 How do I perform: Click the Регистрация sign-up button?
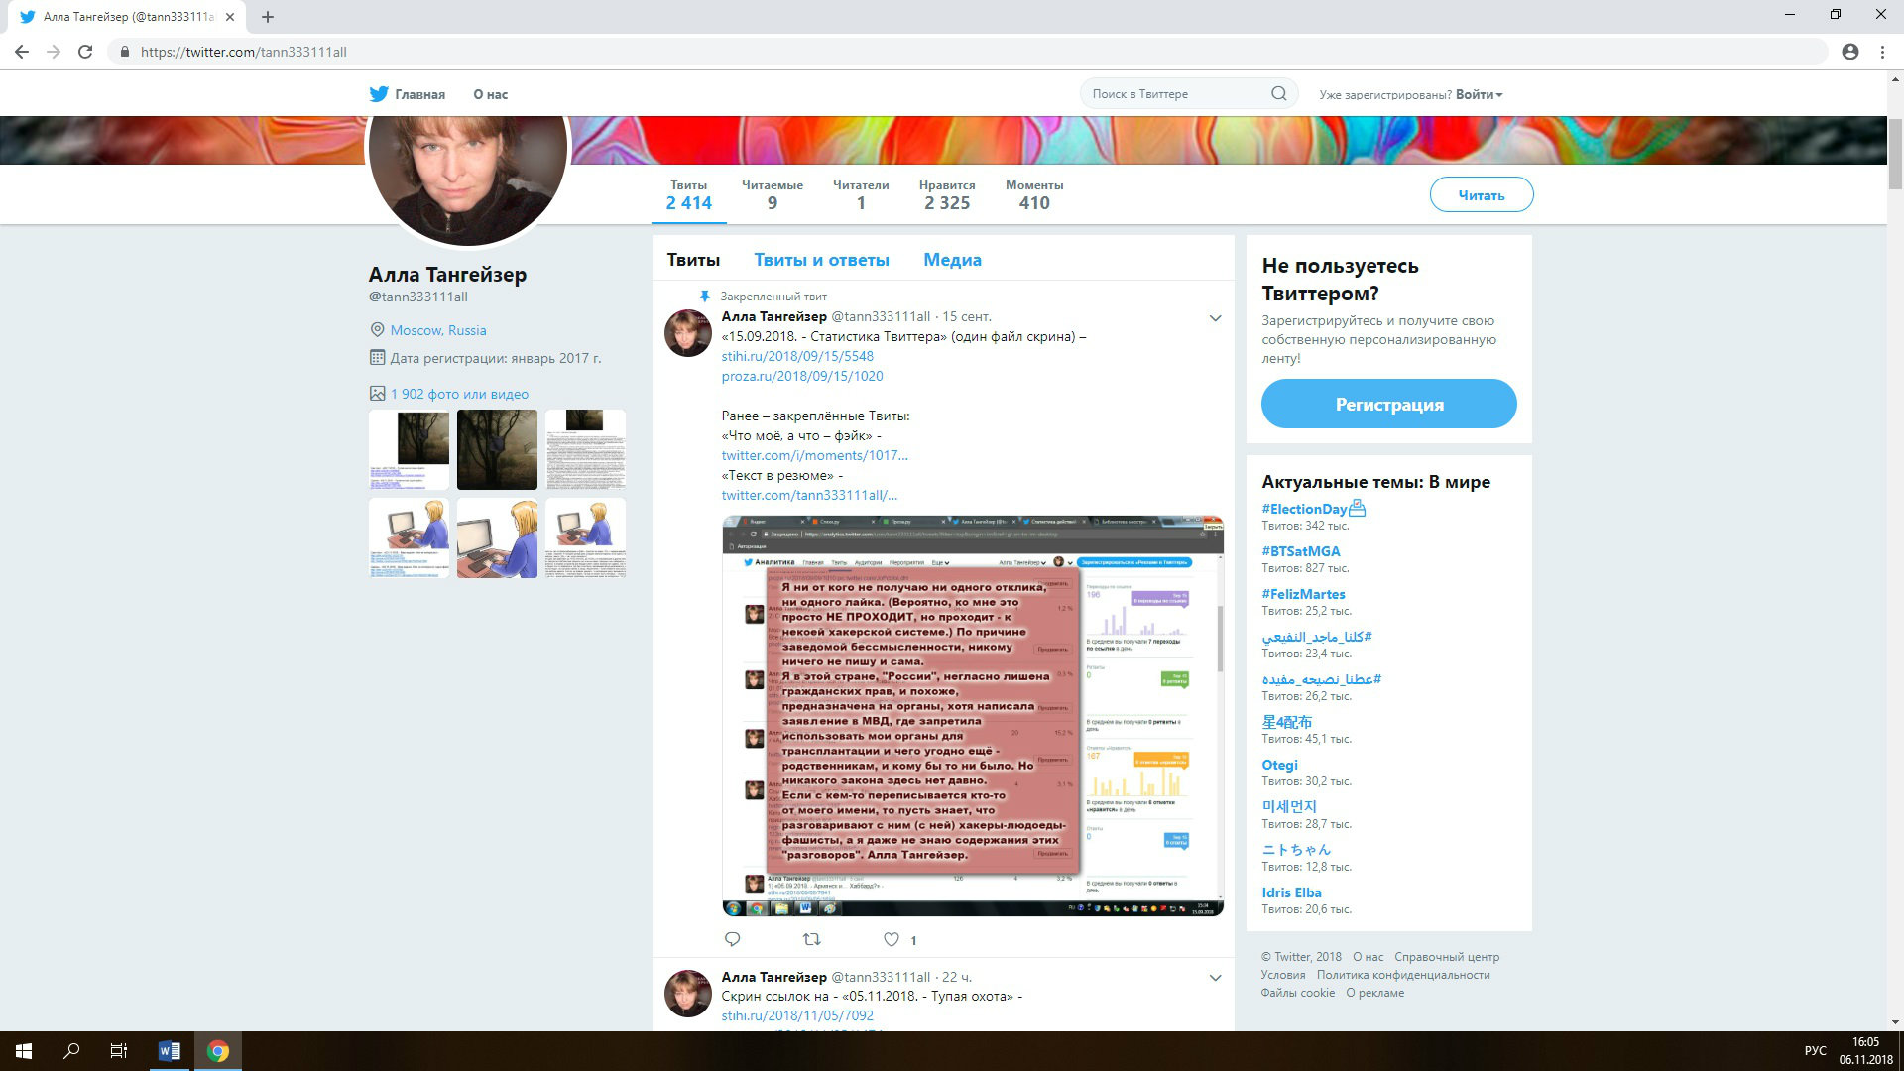(x=1389, y=404)
